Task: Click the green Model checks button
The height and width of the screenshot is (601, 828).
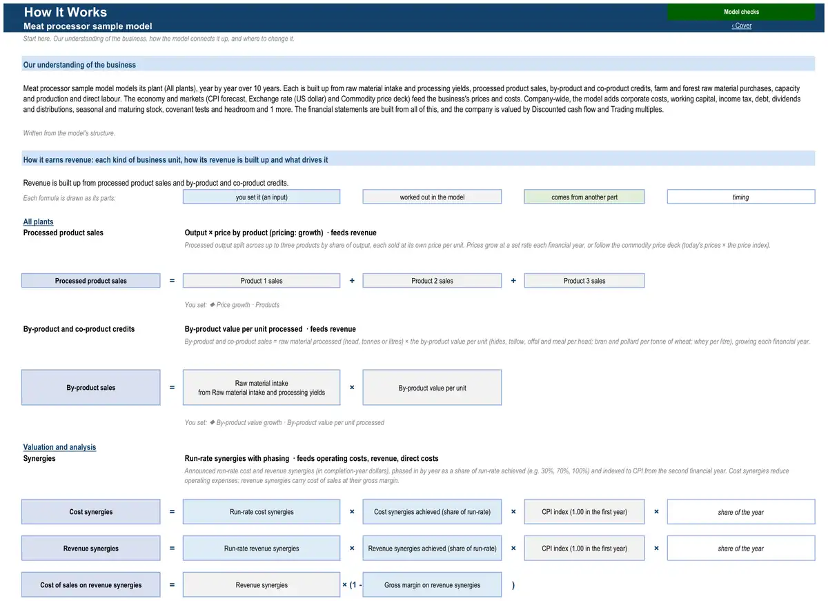Action: [741, 12]
